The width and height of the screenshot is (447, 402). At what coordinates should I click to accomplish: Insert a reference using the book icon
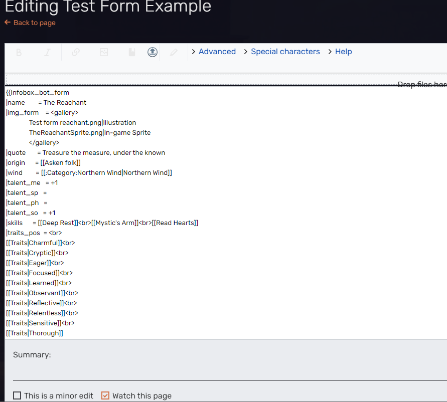click(131, 52)
